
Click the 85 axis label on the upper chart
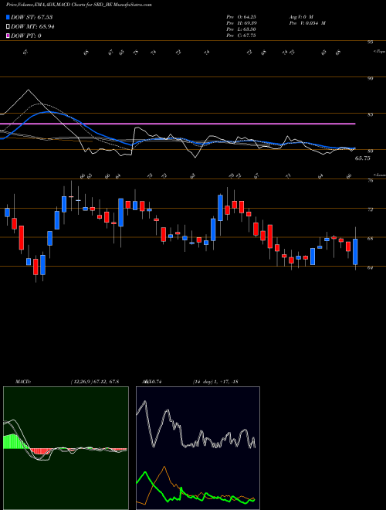coord(370,115)
